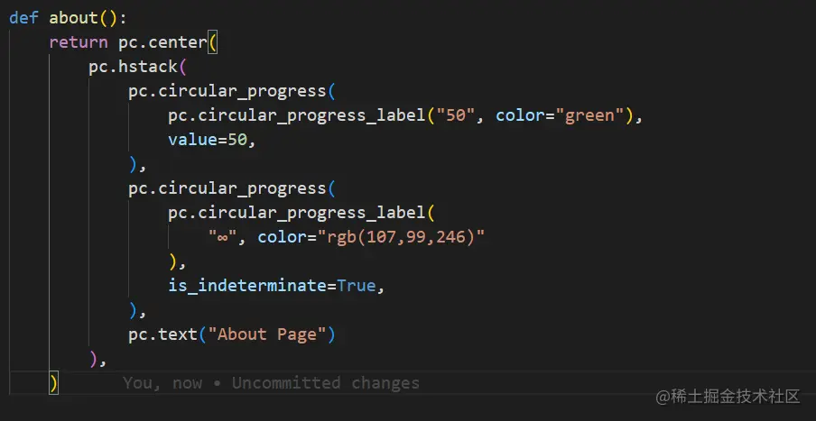Click the 'Uncommitted changes' blame annotation
This screenshot has height=421, width=816.
(x=325, y=383)
